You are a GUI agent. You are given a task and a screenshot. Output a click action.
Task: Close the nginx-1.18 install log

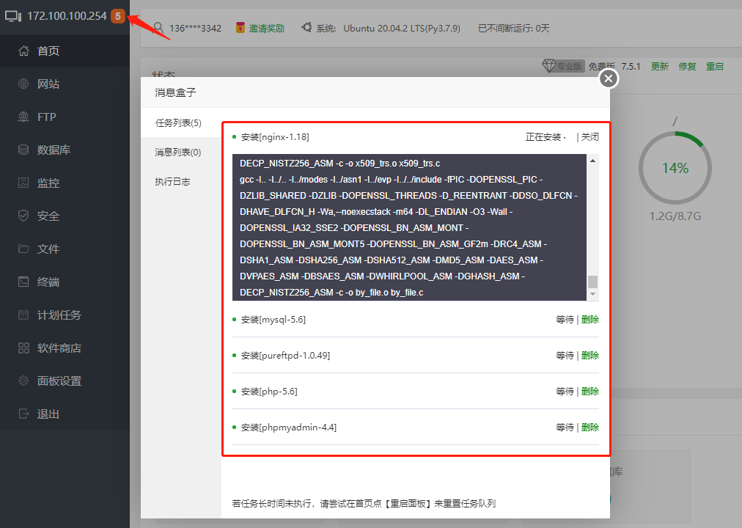(x=590, y=137)
